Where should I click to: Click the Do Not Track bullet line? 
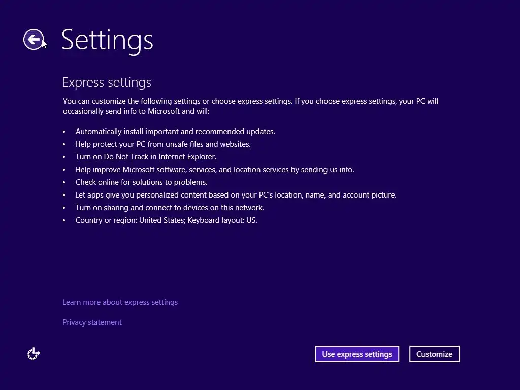click(x=146, y=157)
